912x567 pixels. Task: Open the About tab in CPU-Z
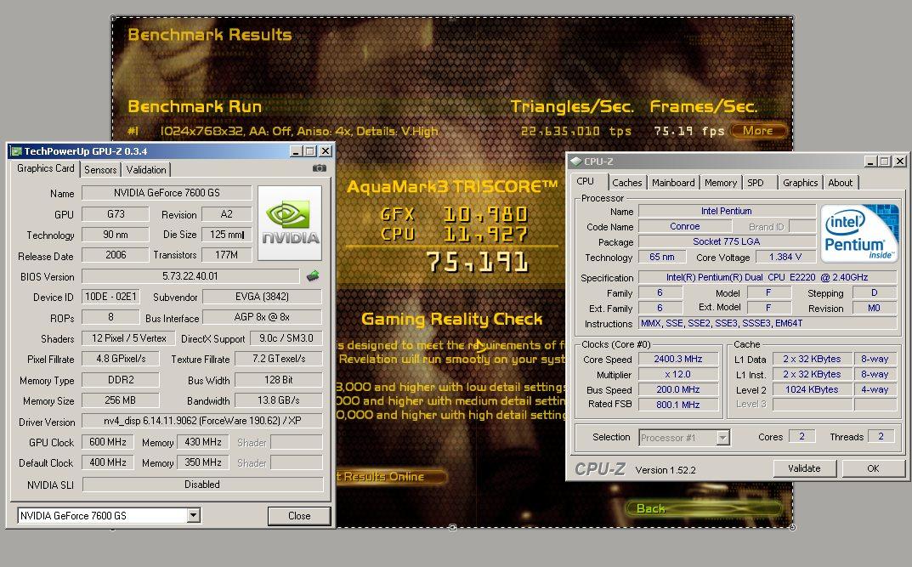click(x=841, y=183)
